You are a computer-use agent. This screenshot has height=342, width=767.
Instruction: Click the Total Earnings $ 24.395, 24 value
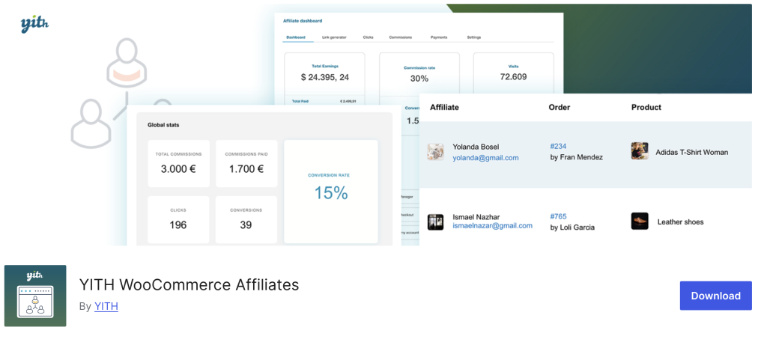click(325, 77)
